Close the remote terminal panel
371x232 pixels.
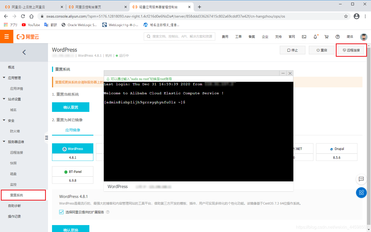point(290,73)
